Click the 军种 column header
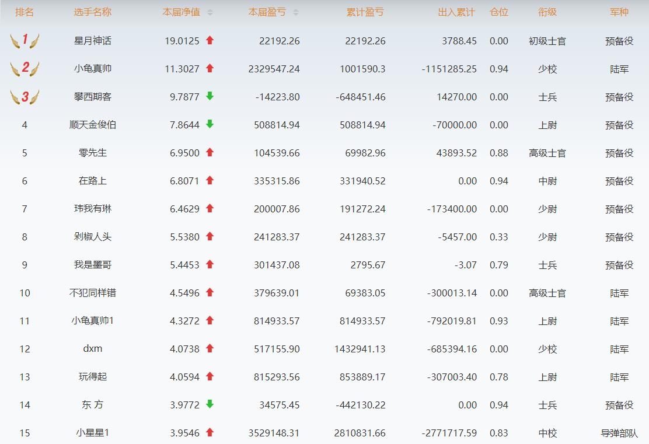This screenshot has width=649, height=444. (619, 12)
